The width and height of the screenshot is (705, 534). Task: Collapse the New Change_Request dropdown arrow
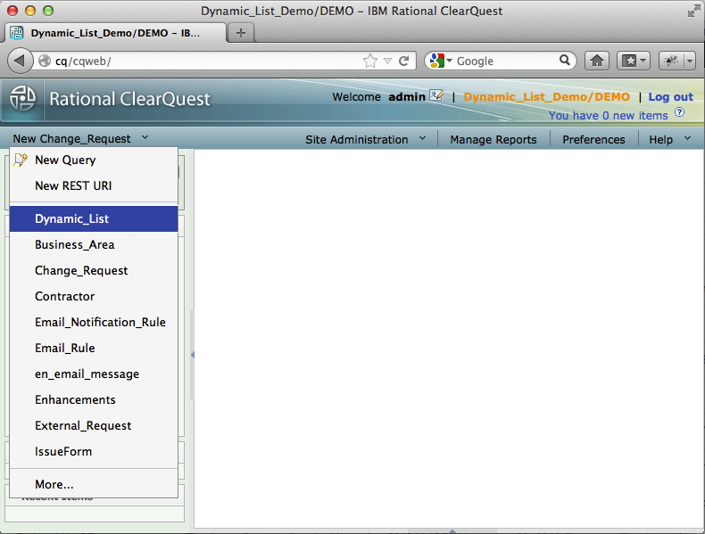coord(145,138)
